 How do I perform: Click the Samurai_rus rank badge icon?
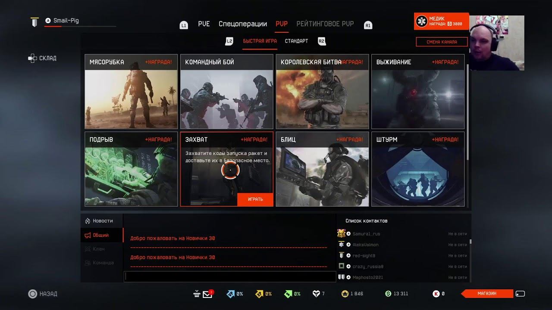[341, 233]
